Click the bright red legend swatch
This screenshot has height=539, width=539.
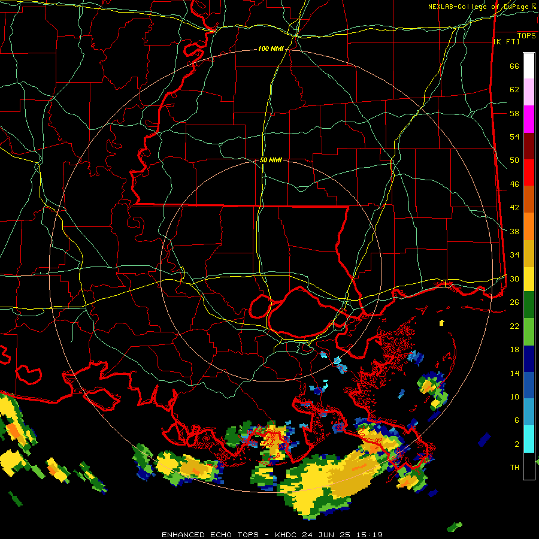pos(529,172)
